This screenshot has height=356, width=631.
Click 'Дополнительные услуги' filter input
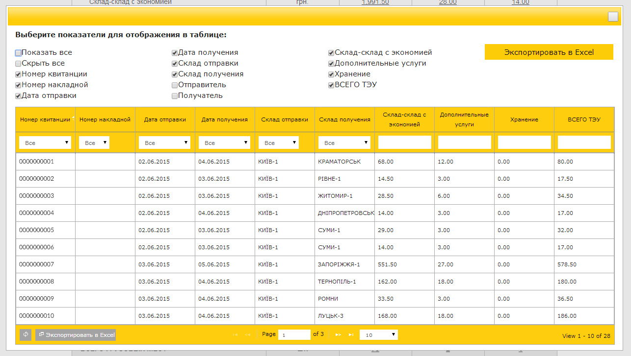pos(465,142)
